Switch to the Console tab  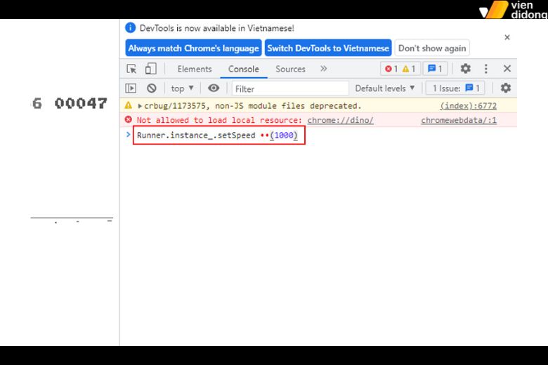point(244,69)
